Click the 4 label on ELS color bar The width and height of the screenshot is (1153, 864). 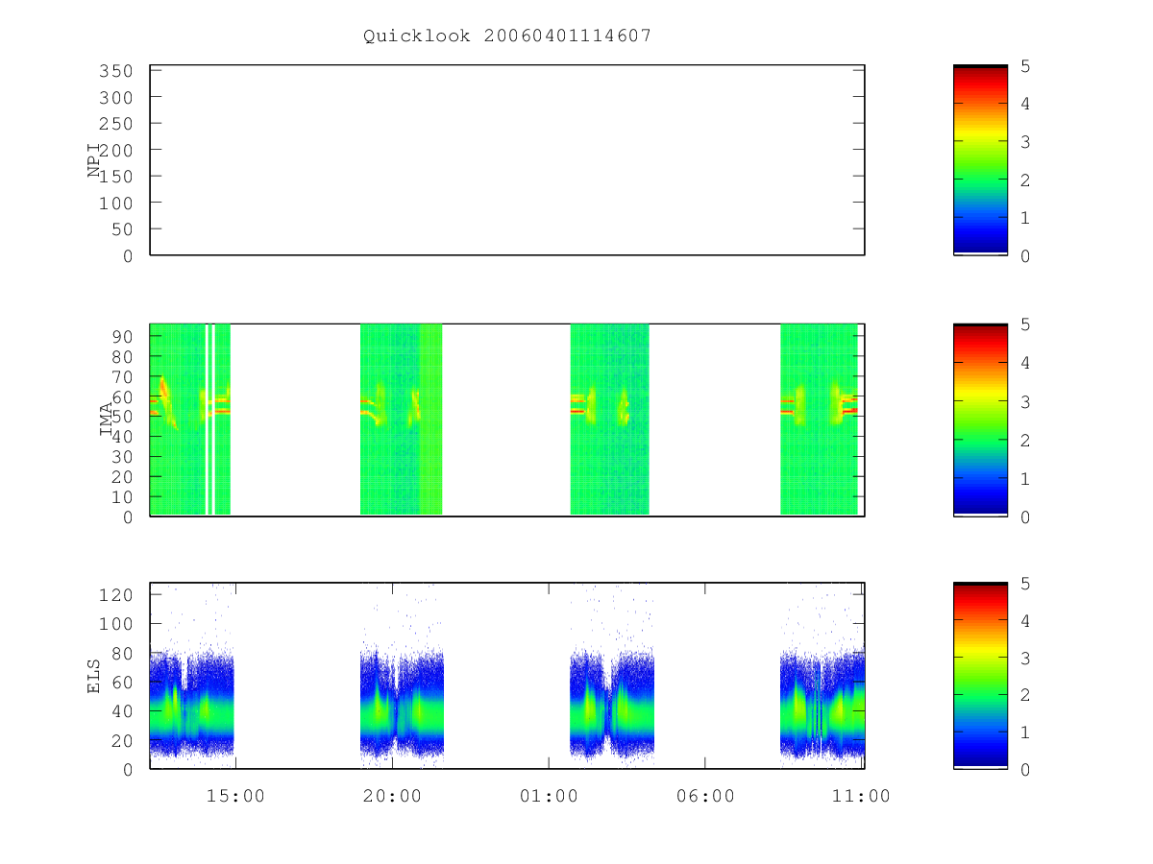(x=1025, y=621)
